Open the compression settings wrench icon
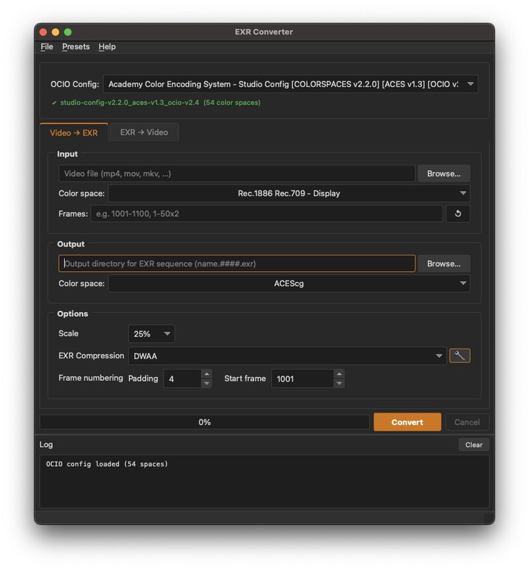This screenshot has height=570, width=529. 460,356
